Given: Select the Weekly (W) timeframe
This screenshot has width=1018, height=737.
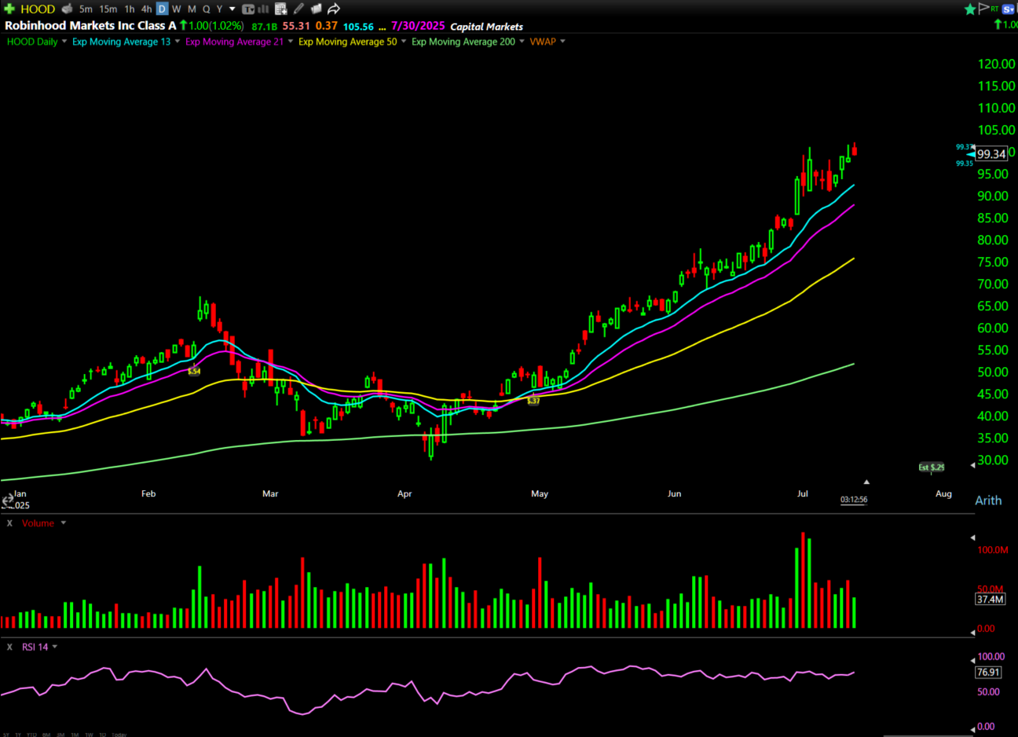Looking at the screenshot, I should point(176,9).
